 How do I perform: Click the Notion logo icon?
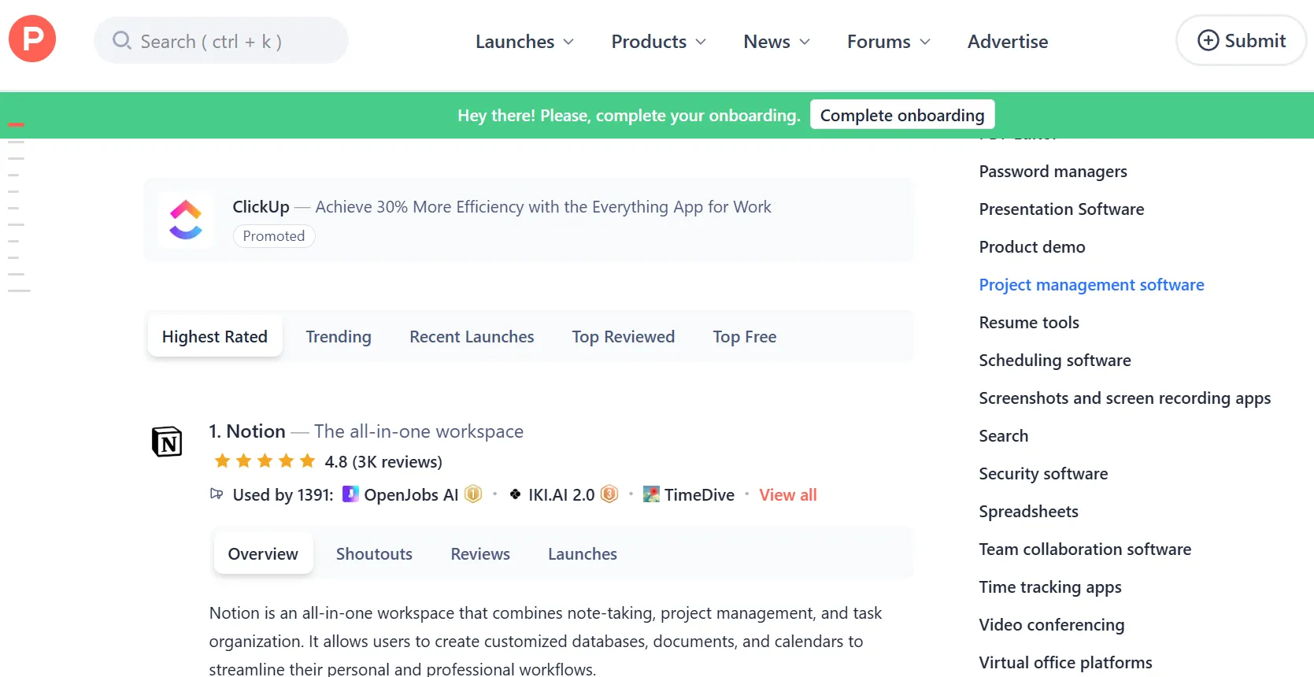coord(167,442)
